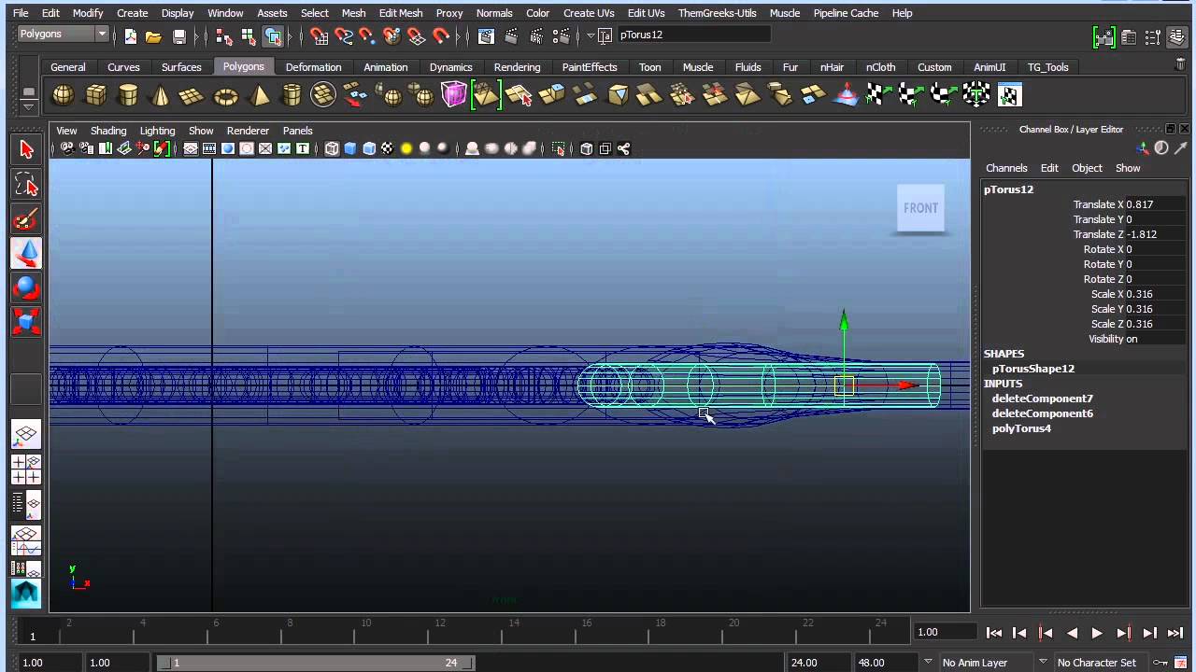Toggle wireframe display cube in viewport
1196x672 pixels.
[x=332, y=148]
